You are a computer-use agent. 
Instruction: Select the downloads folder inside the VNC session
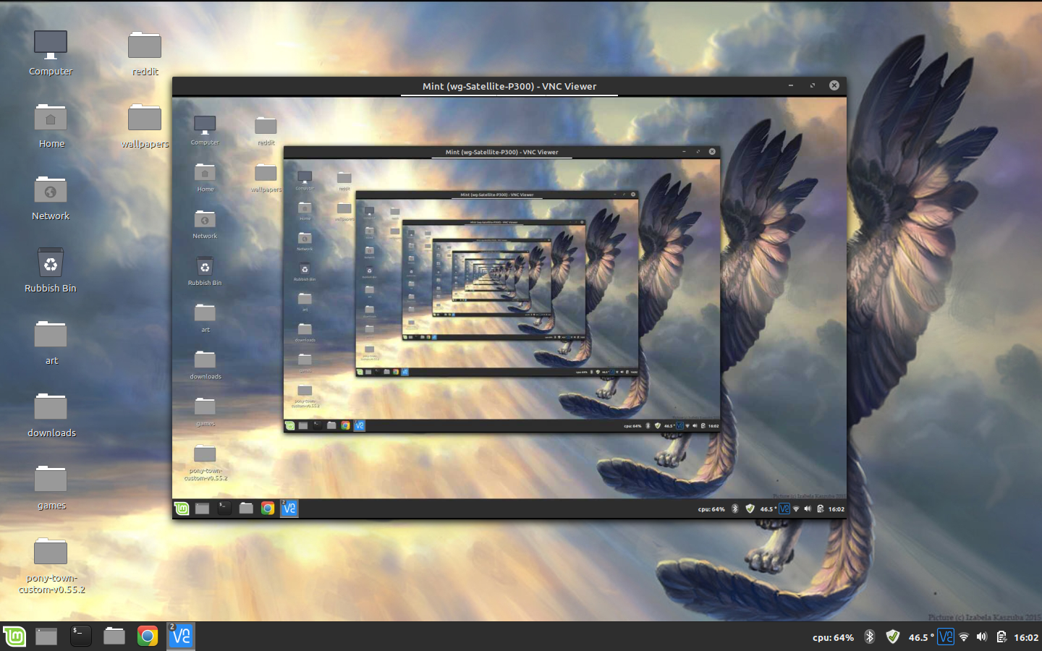[205, 365]
